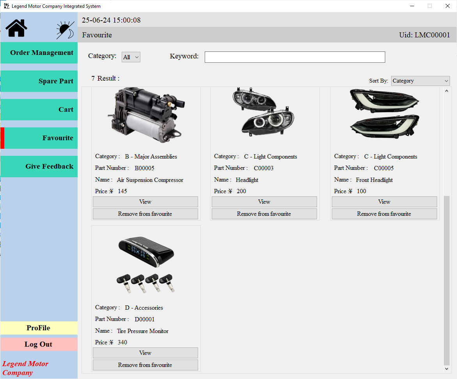
Task: Click the scrollbar down arrow
Action: click(447, 368)
